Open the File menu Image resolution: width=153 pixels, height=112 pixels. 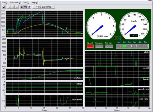[5, 3]
